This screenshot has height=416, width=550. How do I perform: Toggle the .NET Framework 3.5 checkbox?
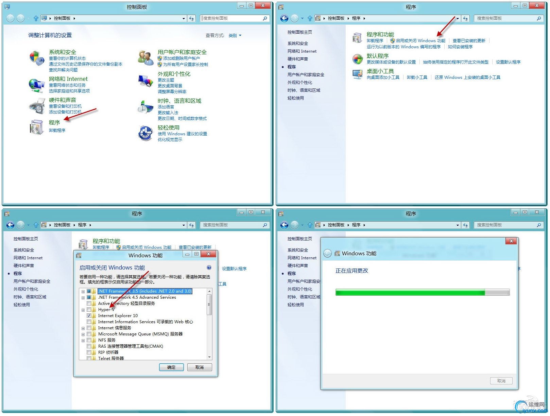point(89,291)
